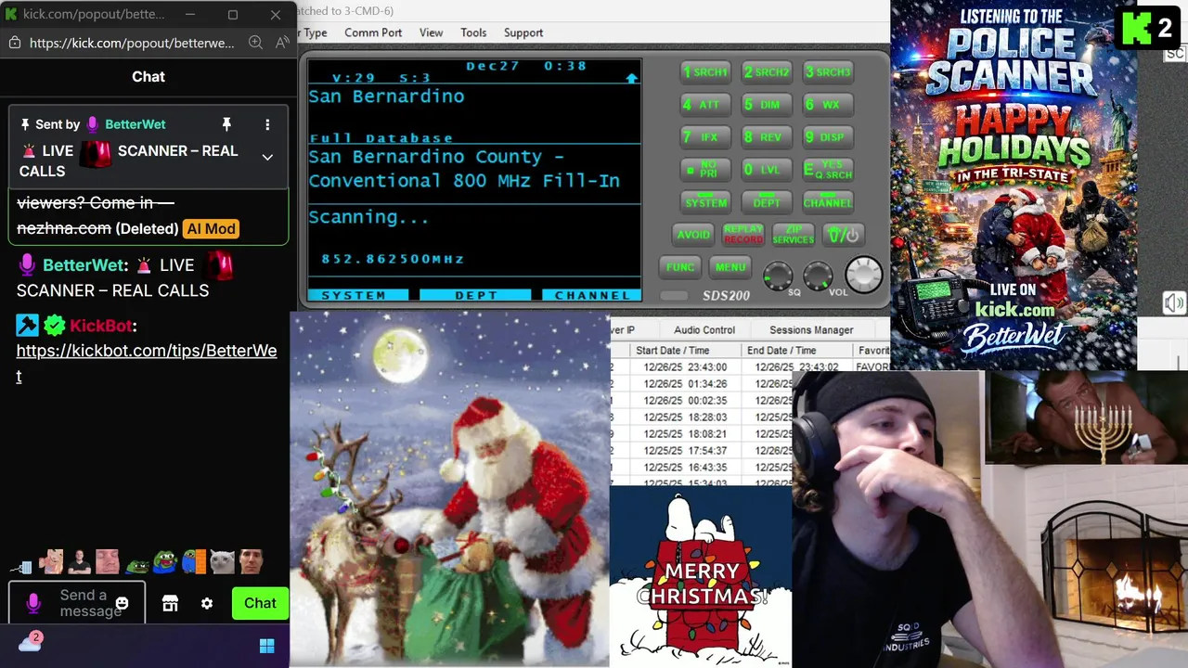The image size is (1188, 668).
Task: Select the 12/26/25 23:43:00 session row
Action: [748, 367]
